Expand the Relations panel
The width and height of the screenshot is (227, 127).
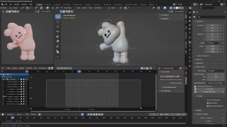pyautogui.click(x=199, y=60)
